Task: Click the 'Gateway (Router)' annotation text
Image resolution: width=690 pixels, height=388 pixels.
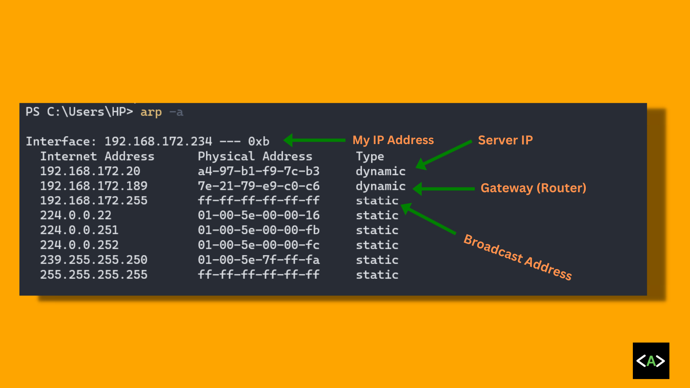Action: point(533,188)
